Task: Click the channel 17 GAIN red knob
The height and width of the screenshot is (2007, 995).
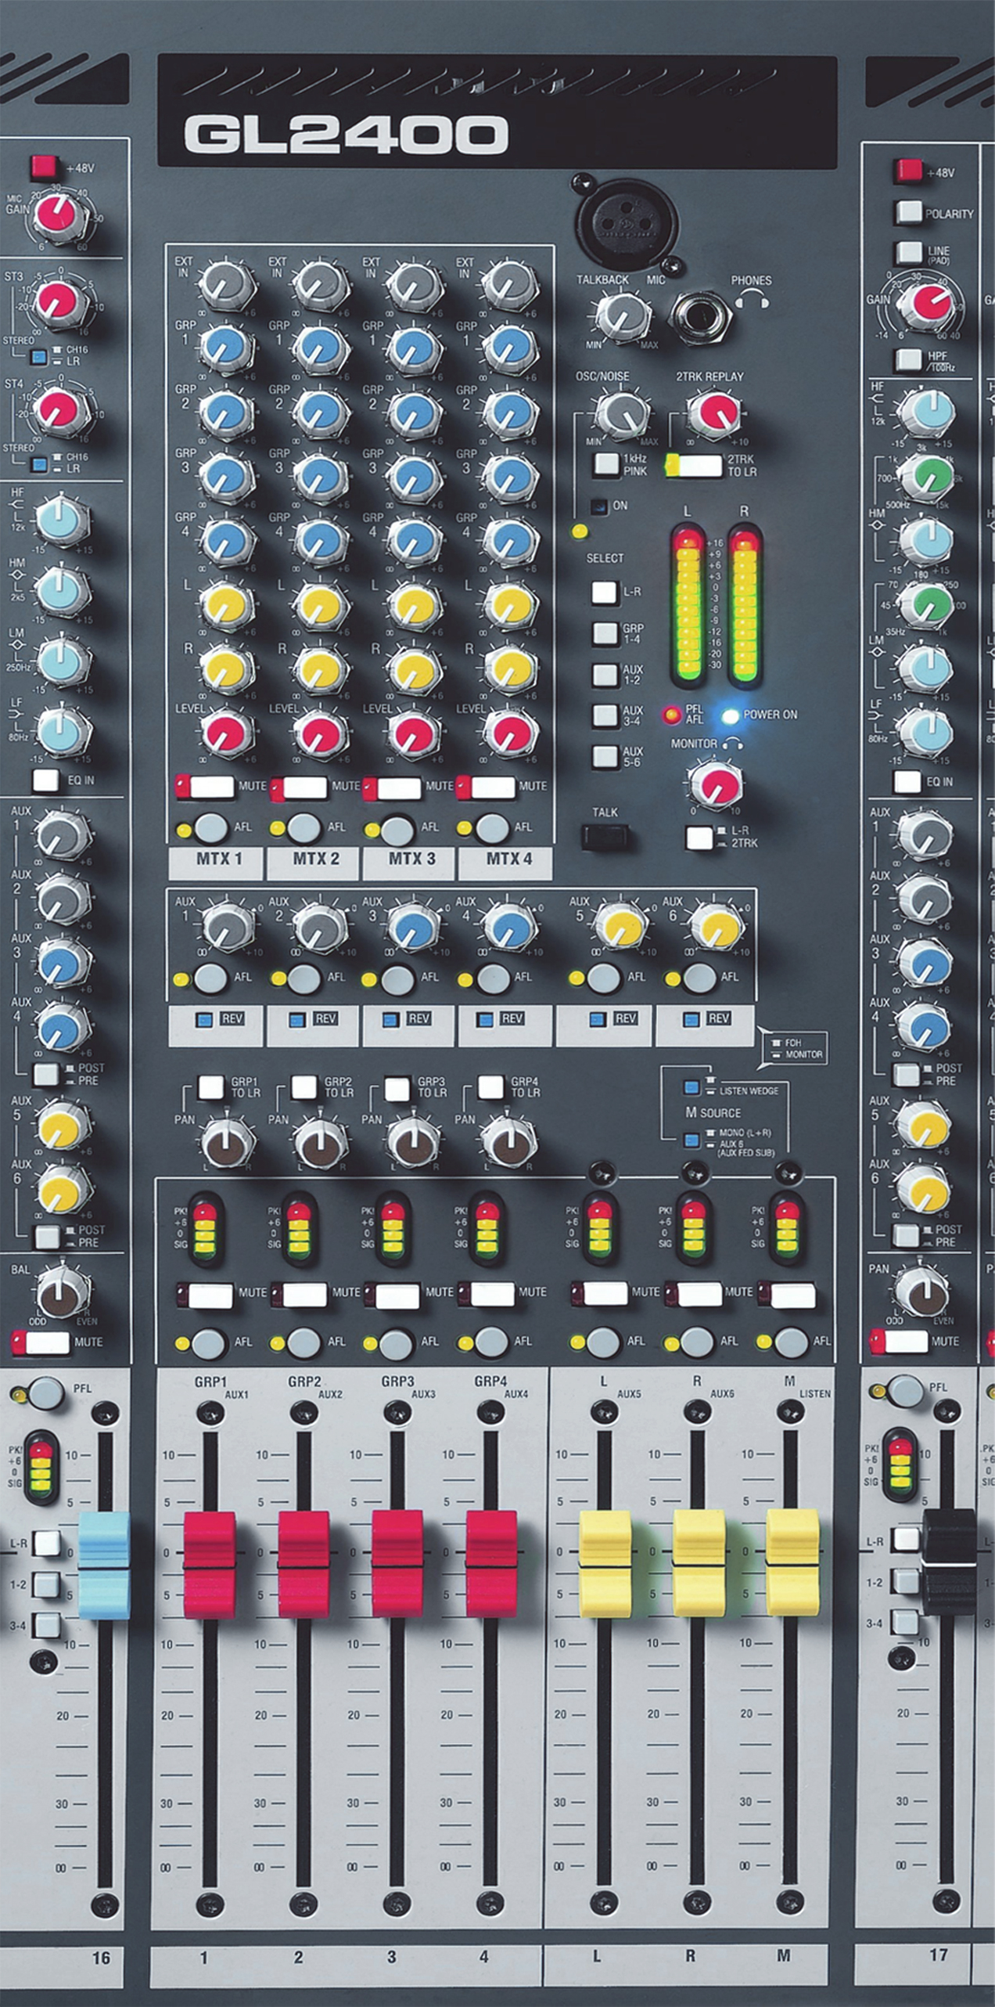Action: pyautogui.click(x=926, y=304)
